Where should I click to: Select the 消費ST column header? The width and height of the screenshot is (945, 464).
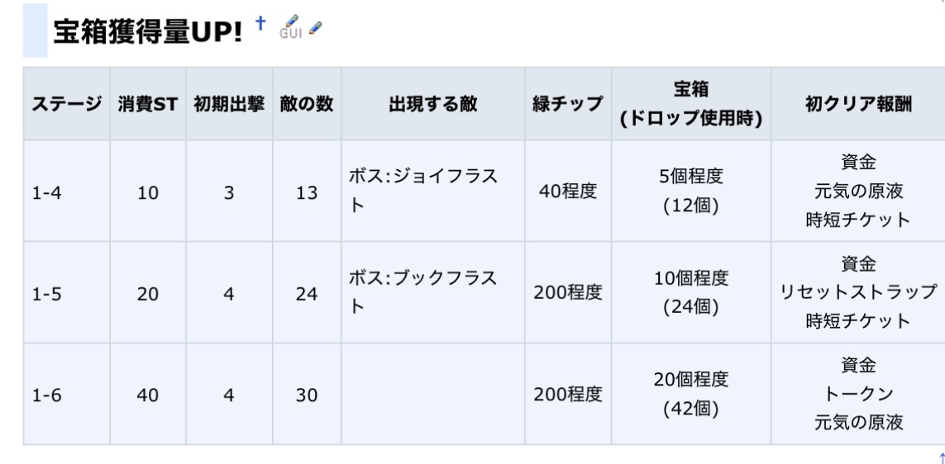pos(147,104)
